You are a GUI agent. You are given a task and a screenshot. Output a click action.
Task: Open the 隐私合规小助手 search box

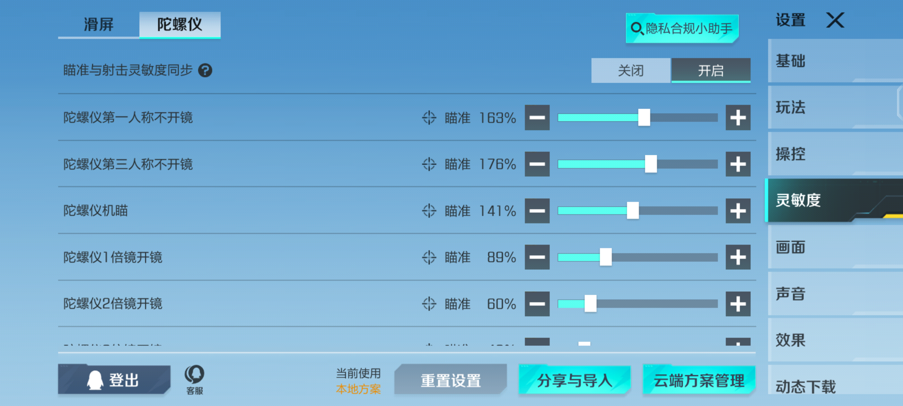click(682, 29)
